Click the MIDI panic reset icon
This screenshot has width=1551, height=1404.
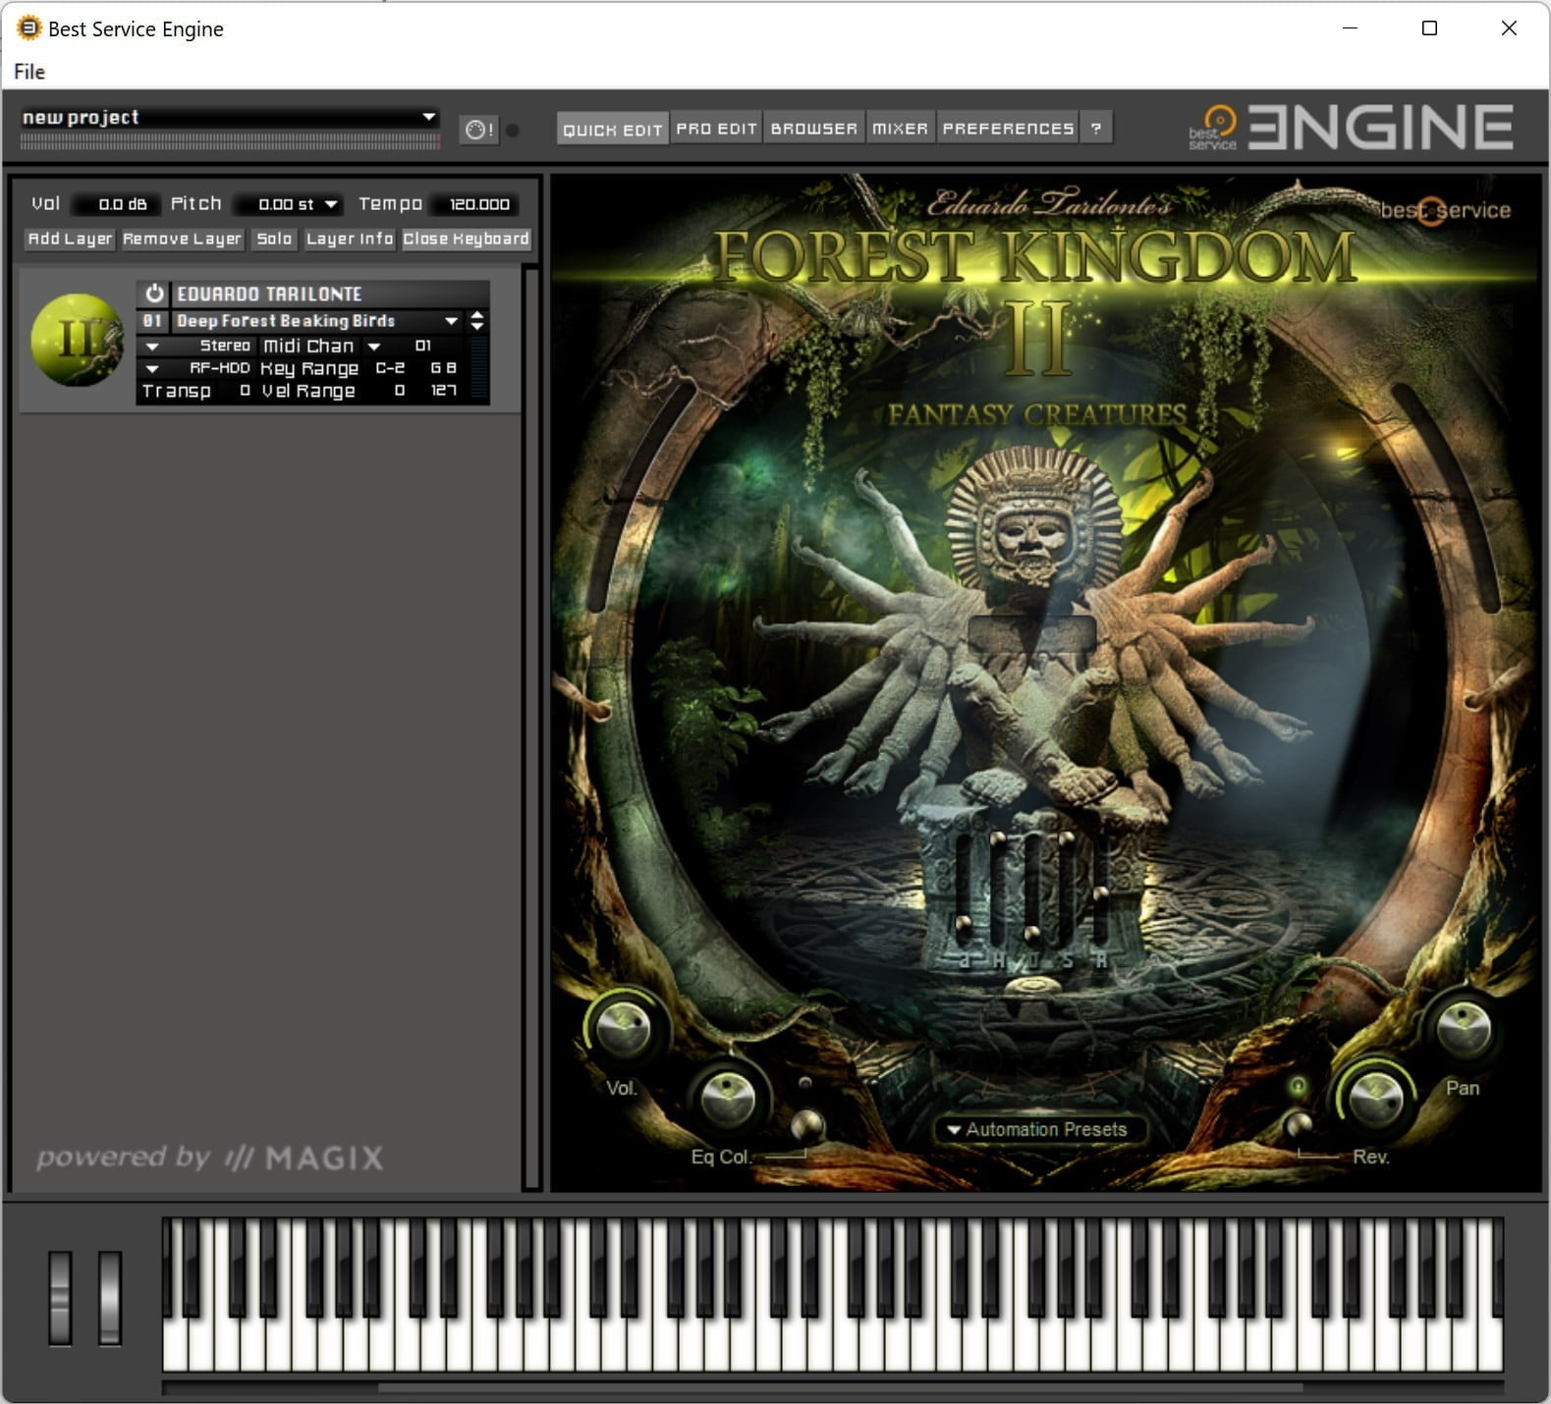click(478, 130)
